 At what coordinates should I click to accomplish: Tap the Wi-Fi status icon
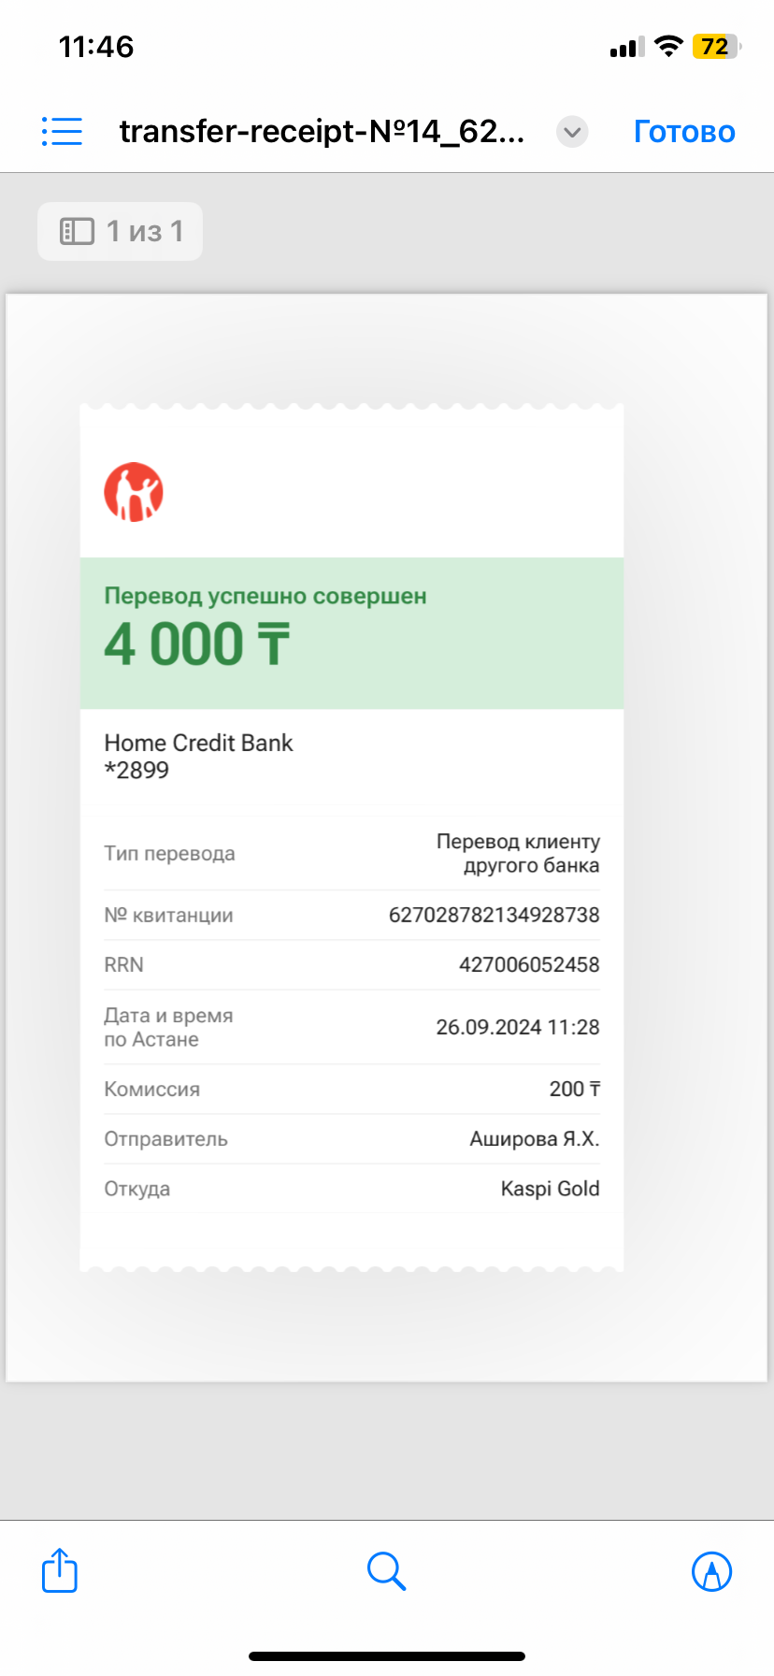(668, 46)
